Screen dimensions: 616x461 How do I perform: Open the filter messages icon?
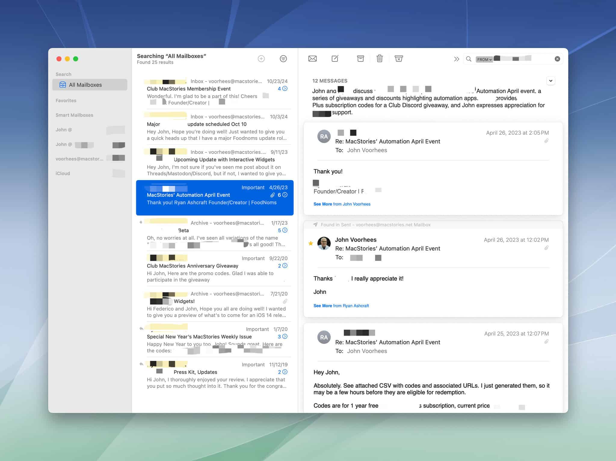pyautogui.click(x=283, y=59)
